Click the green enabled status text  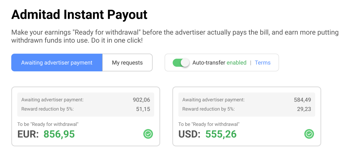236,63
